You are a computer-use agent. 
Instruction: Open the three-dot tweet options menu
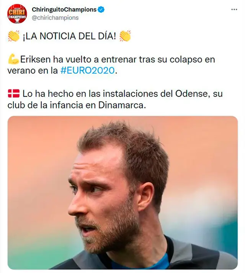234,10
